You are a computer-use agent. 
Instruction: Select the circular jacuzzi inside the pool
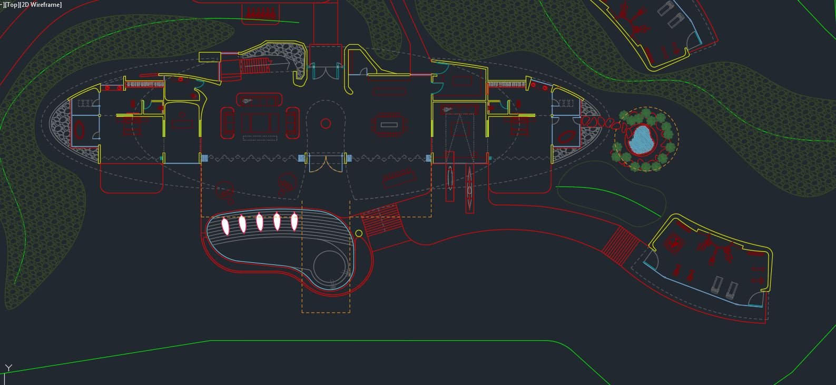tap(330, 266)
